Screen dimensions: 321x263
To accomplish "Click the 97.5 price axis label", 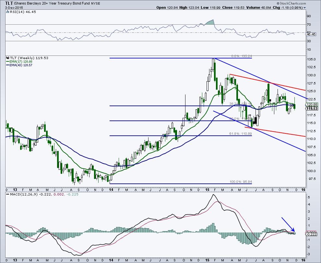I will 312,179.
